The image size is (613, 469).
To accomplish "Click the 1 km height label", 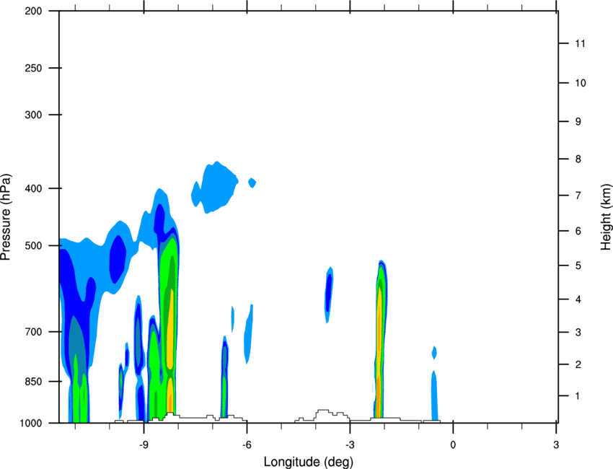I will coord(578,396).
